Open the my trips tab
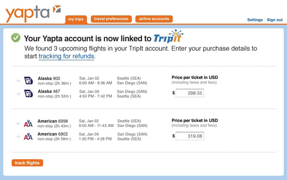Viewport: 287px width, 180px height. (x=76, y=20)
